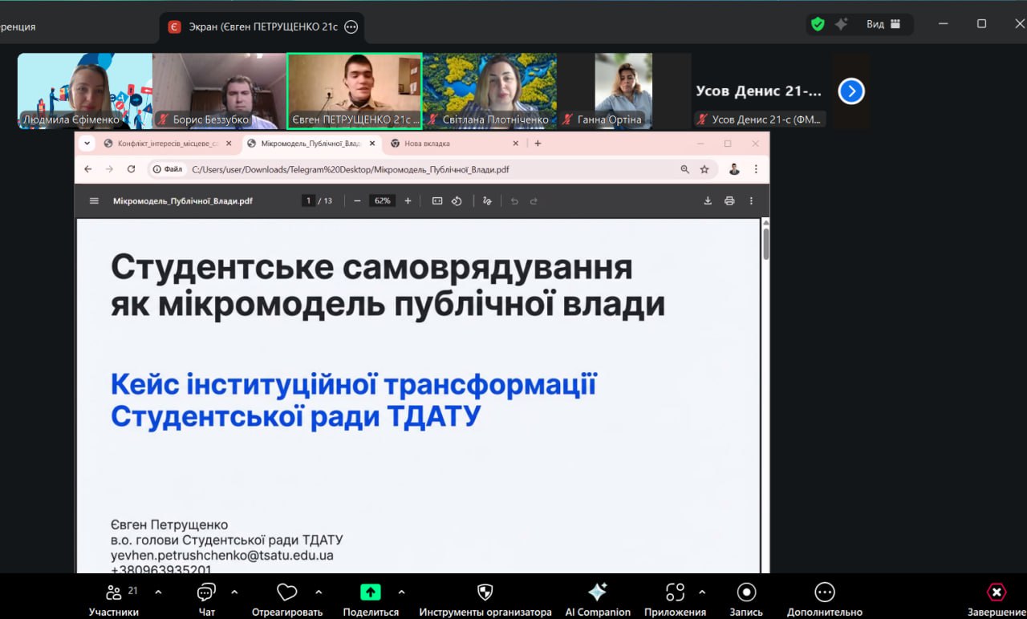Select Світлана Плотніченко video thumbnail
Image resolution: width=1027 pixels, height=619 pixels.
click(x=489, y=91)
